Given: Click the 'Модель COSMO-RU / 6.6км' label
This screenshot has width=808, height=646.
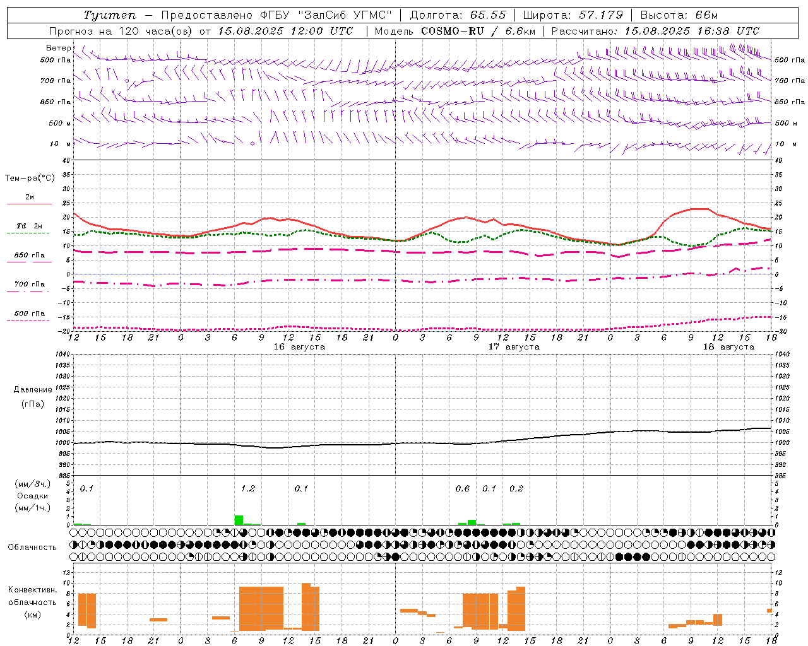Looking at the screenshot, I should tap(454, 31).
